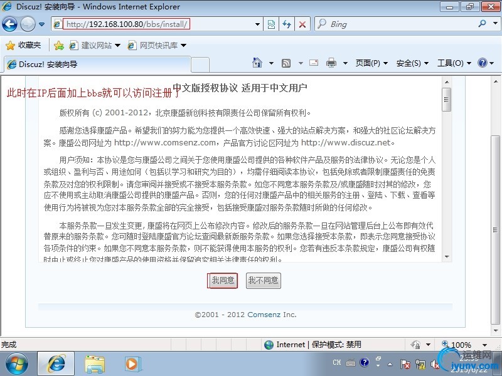Select the Discuz! 安装向导 tab
Screen dimensions: 502x376
pyautogui.click(x=97, y=65)
